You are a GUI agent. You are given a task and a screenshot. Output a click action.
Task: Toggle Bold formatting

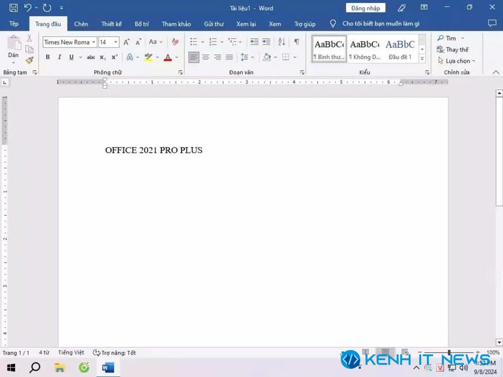point(48,57)
